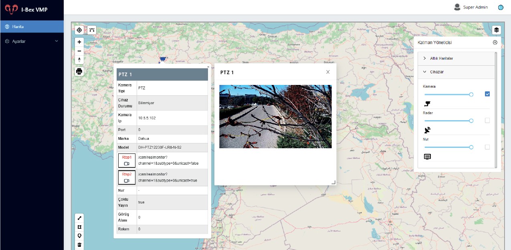Zoom out the map view
Screen dimensions: 511x250
point(79,51)
